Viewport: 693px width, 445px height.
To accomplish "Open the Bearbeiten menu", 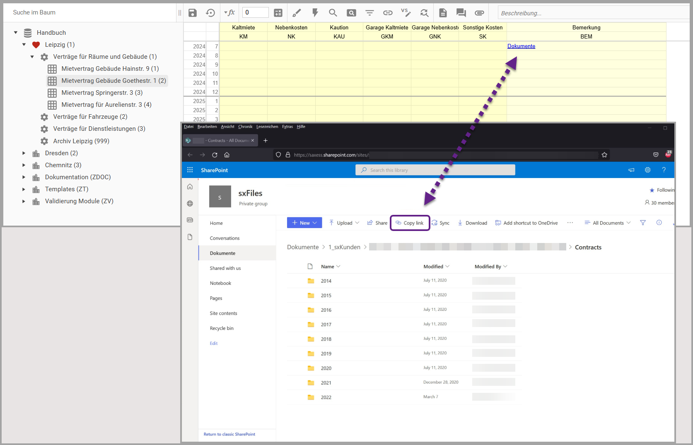I will (207, 127).
